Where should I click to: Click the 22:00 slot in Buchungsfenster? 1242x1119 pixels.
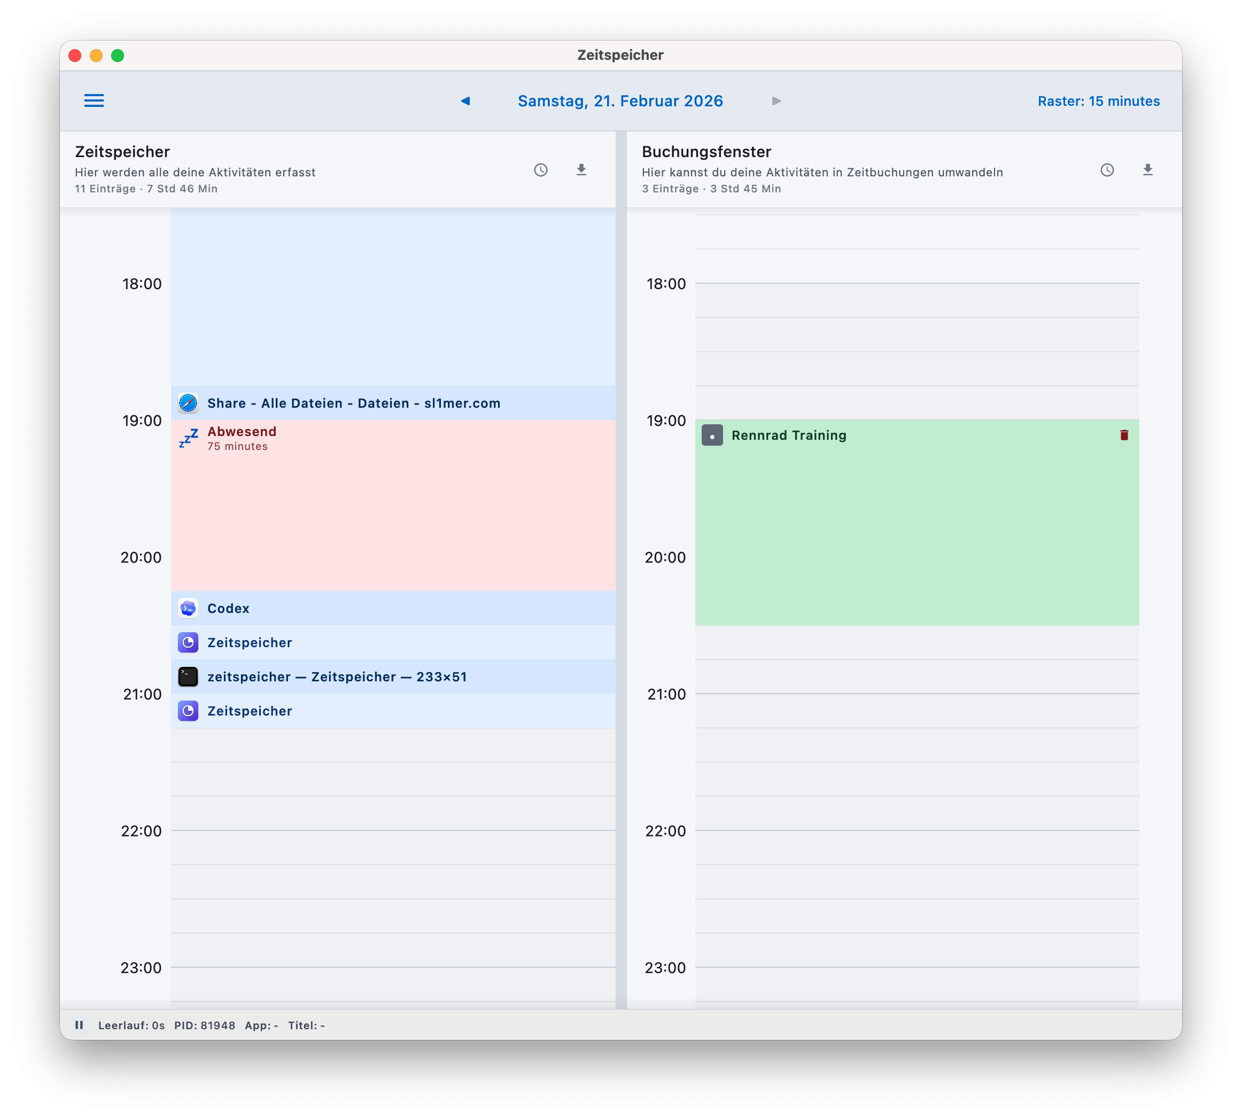coord(916,848)
